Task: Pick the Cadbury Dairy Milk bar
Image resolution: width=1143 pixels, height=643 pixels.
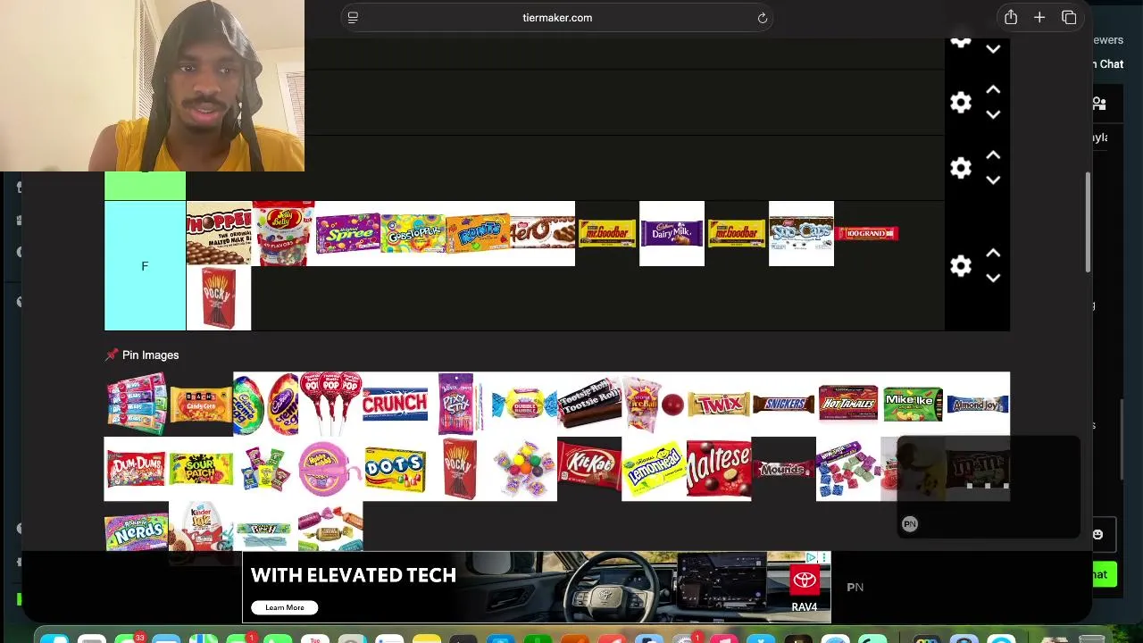Action: pos(672,233)
